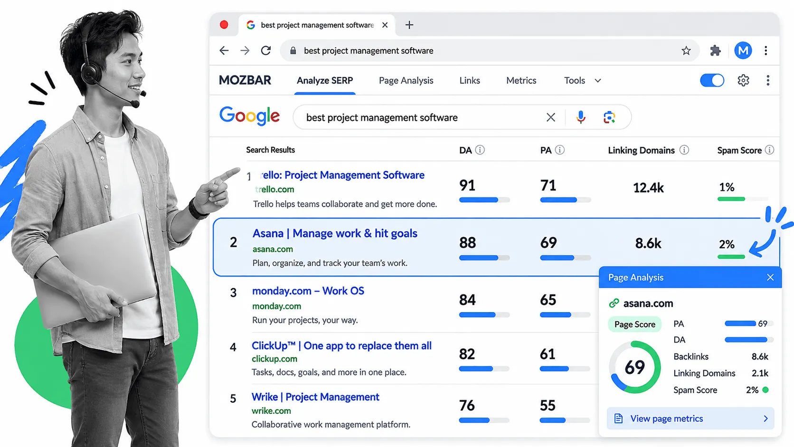Switch to the Analyze SERP tab
Viewport: 794px width, 447px height.
click(x=325, y=81)
